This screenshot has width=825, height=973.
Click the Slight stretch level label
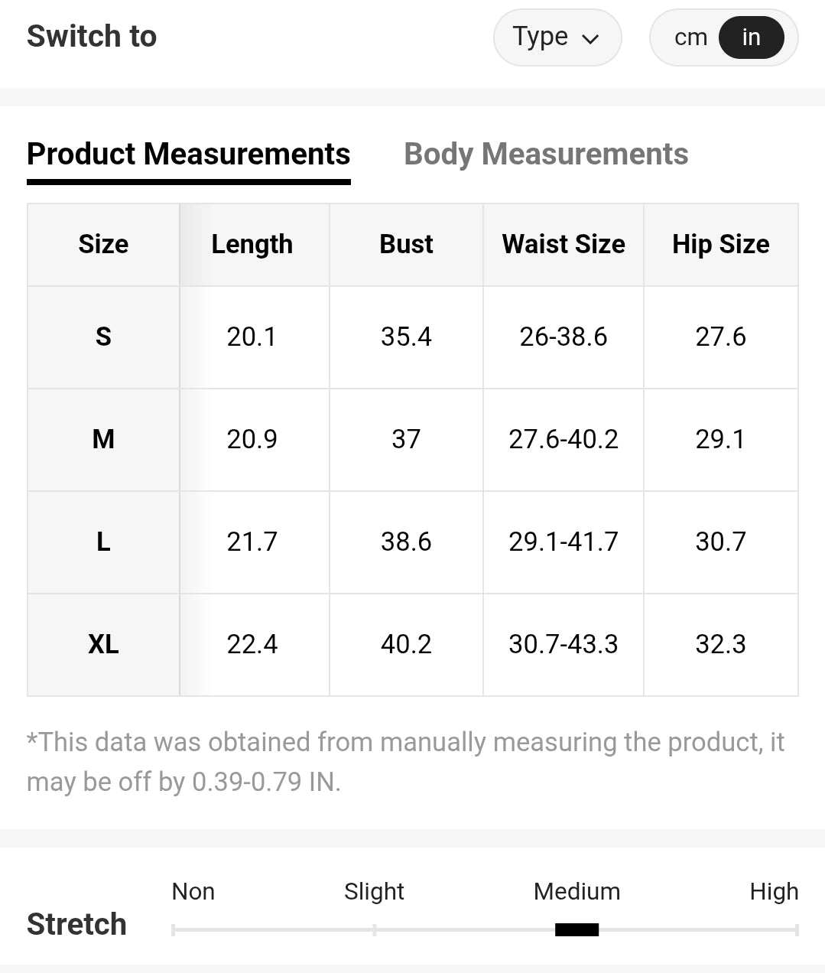pyautogui.click(x=374, y=891)
